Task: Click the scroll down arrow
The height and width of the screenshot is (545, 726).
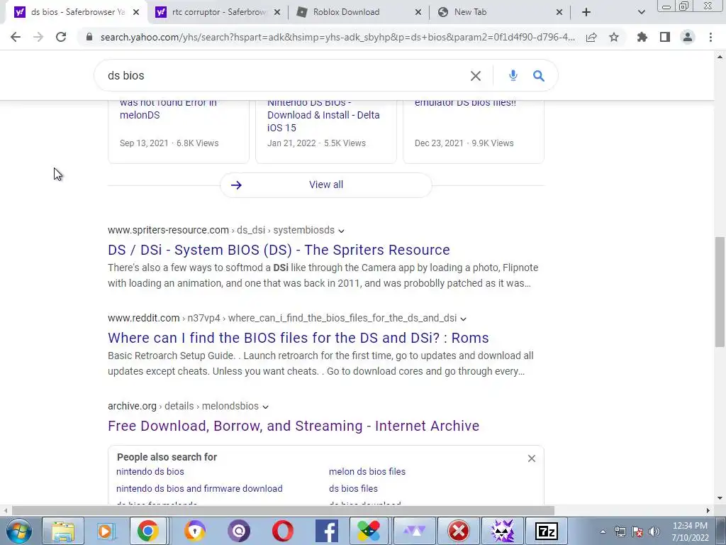Action: pyautogui.click(x=720, y=499)
